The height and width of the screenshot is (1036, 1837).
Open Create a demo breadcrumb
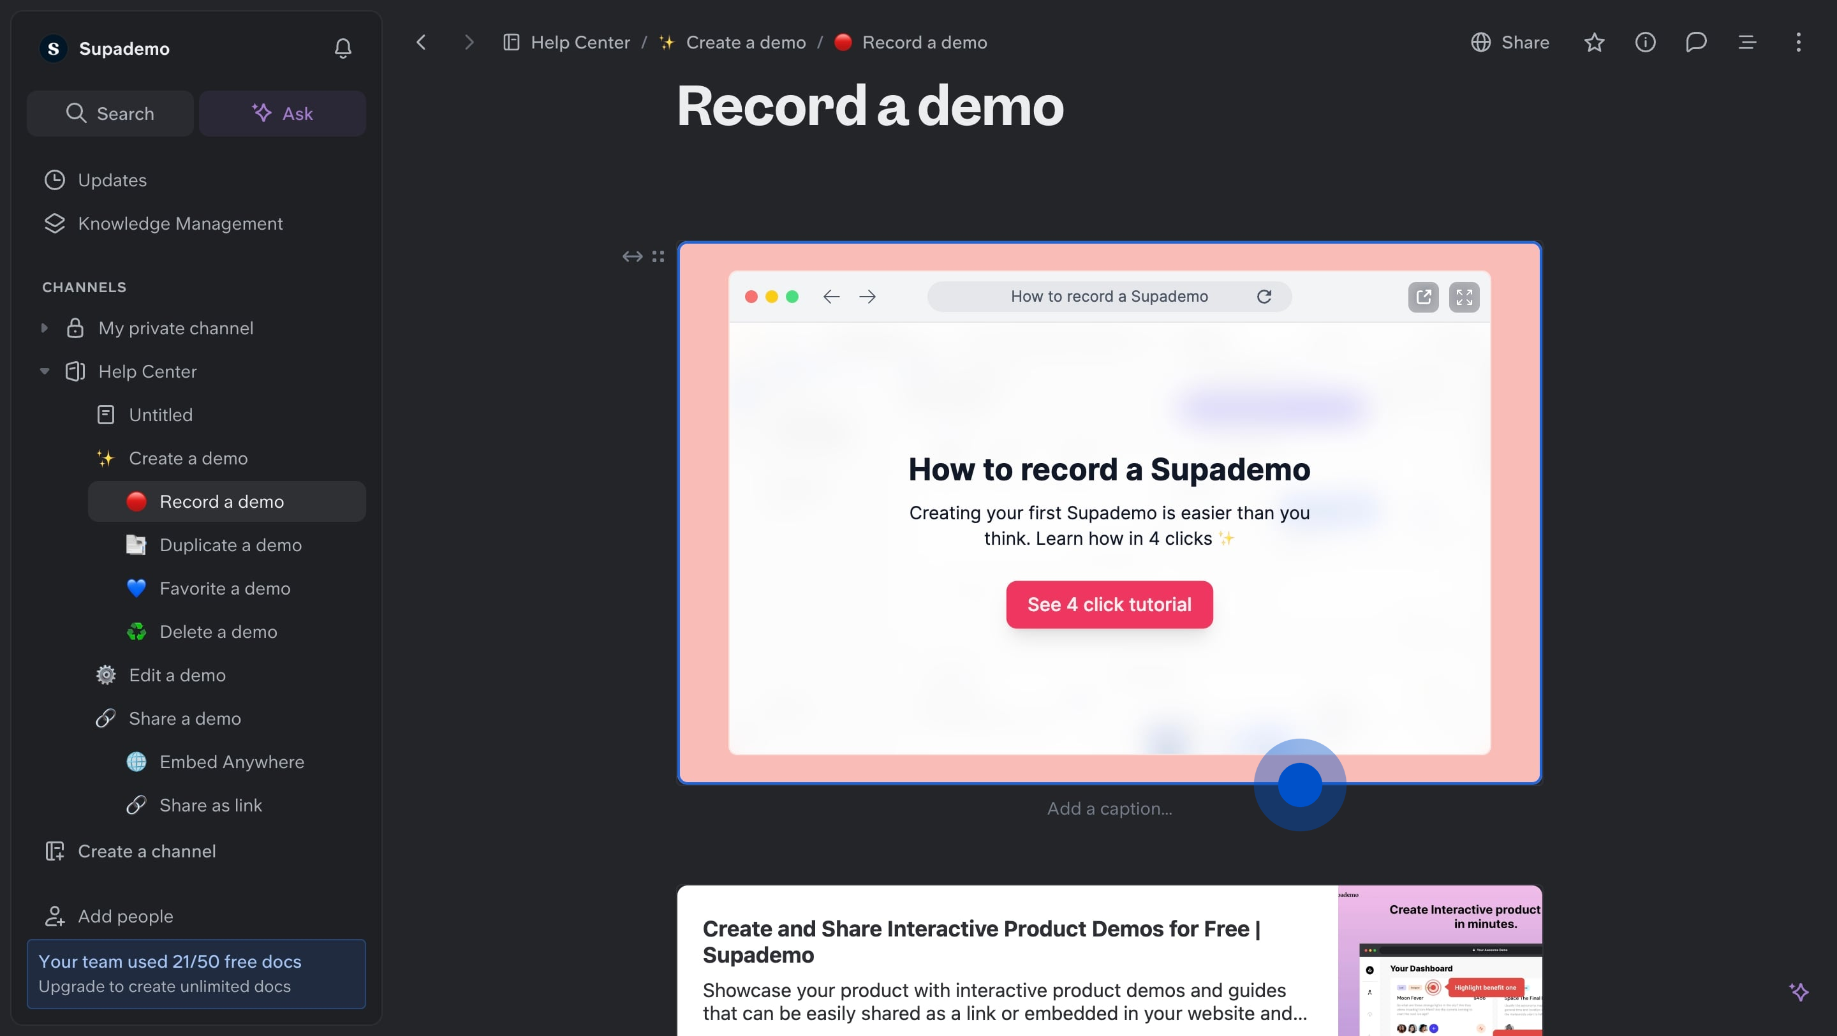[x=745, y=43]
